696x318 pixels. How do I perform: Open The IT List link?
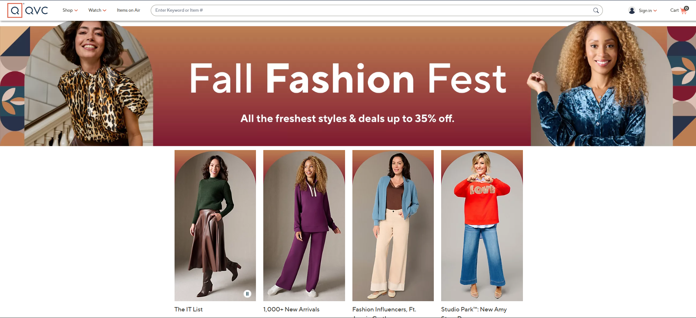tap(188, 309)
